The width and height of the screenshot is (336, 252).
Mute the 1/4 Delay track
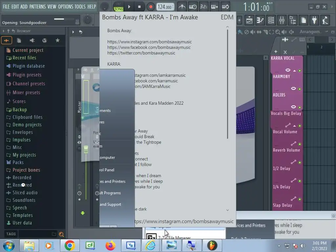pos(300,199)
